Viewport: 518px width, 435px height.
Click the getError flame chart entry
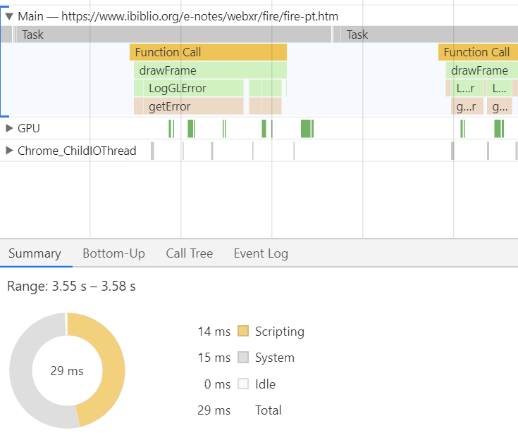[188, 106]
